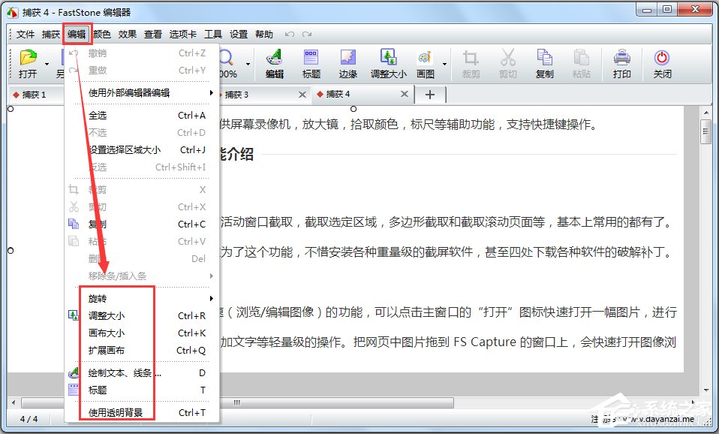Select Select All (全选) in the menu

coord(98,116)
